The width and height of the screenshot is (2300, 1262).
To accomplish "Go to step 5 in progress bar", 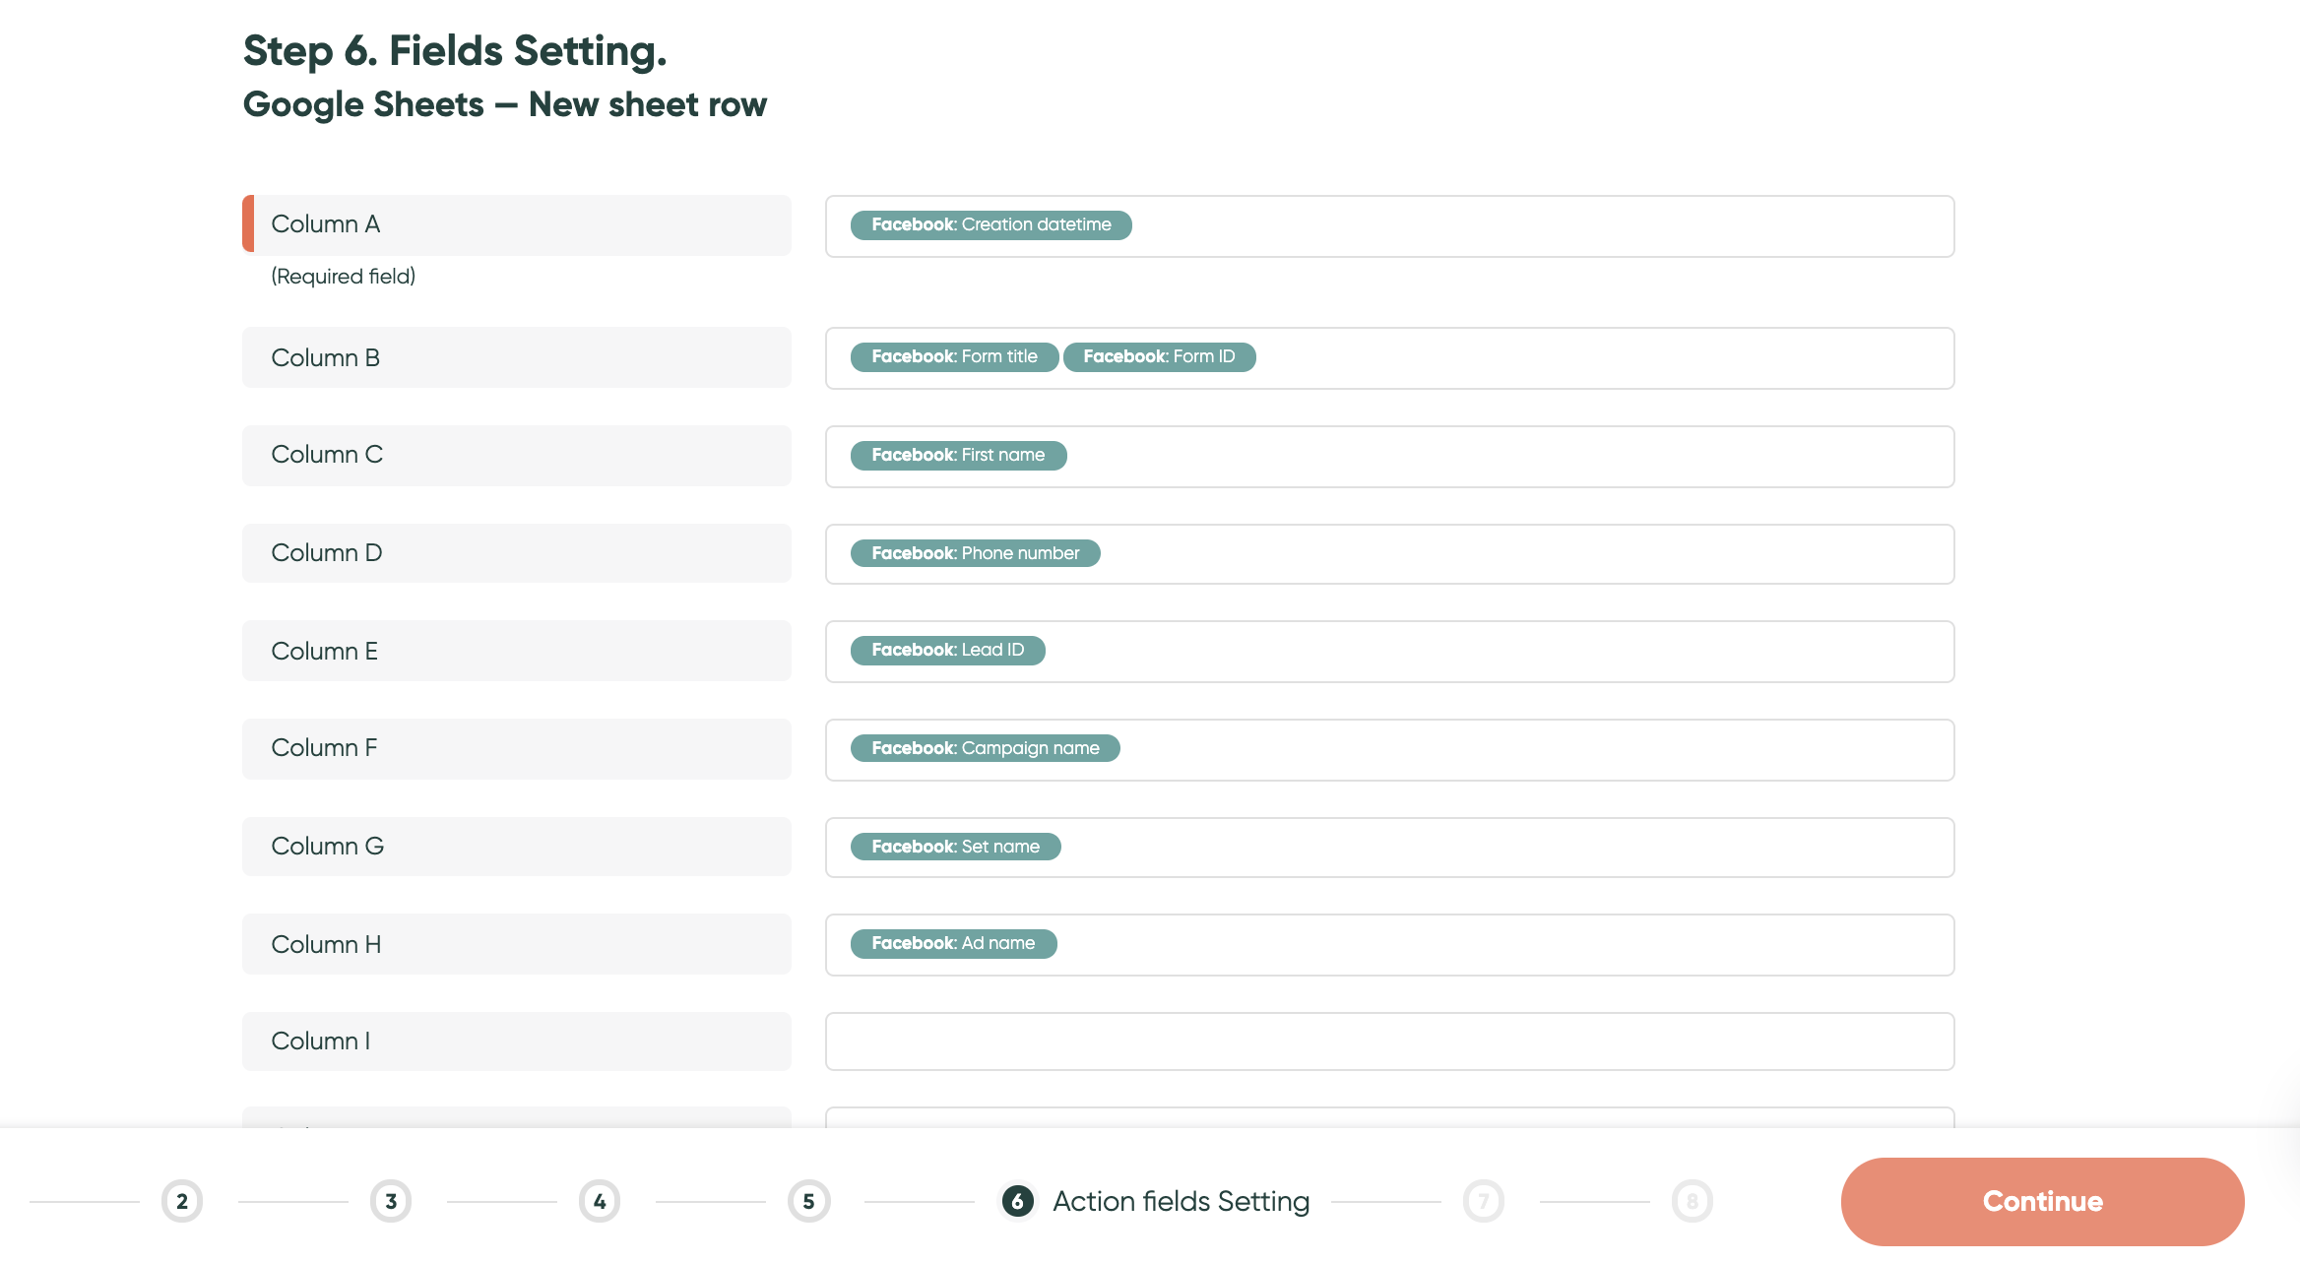I will [x=808, y=1201].
